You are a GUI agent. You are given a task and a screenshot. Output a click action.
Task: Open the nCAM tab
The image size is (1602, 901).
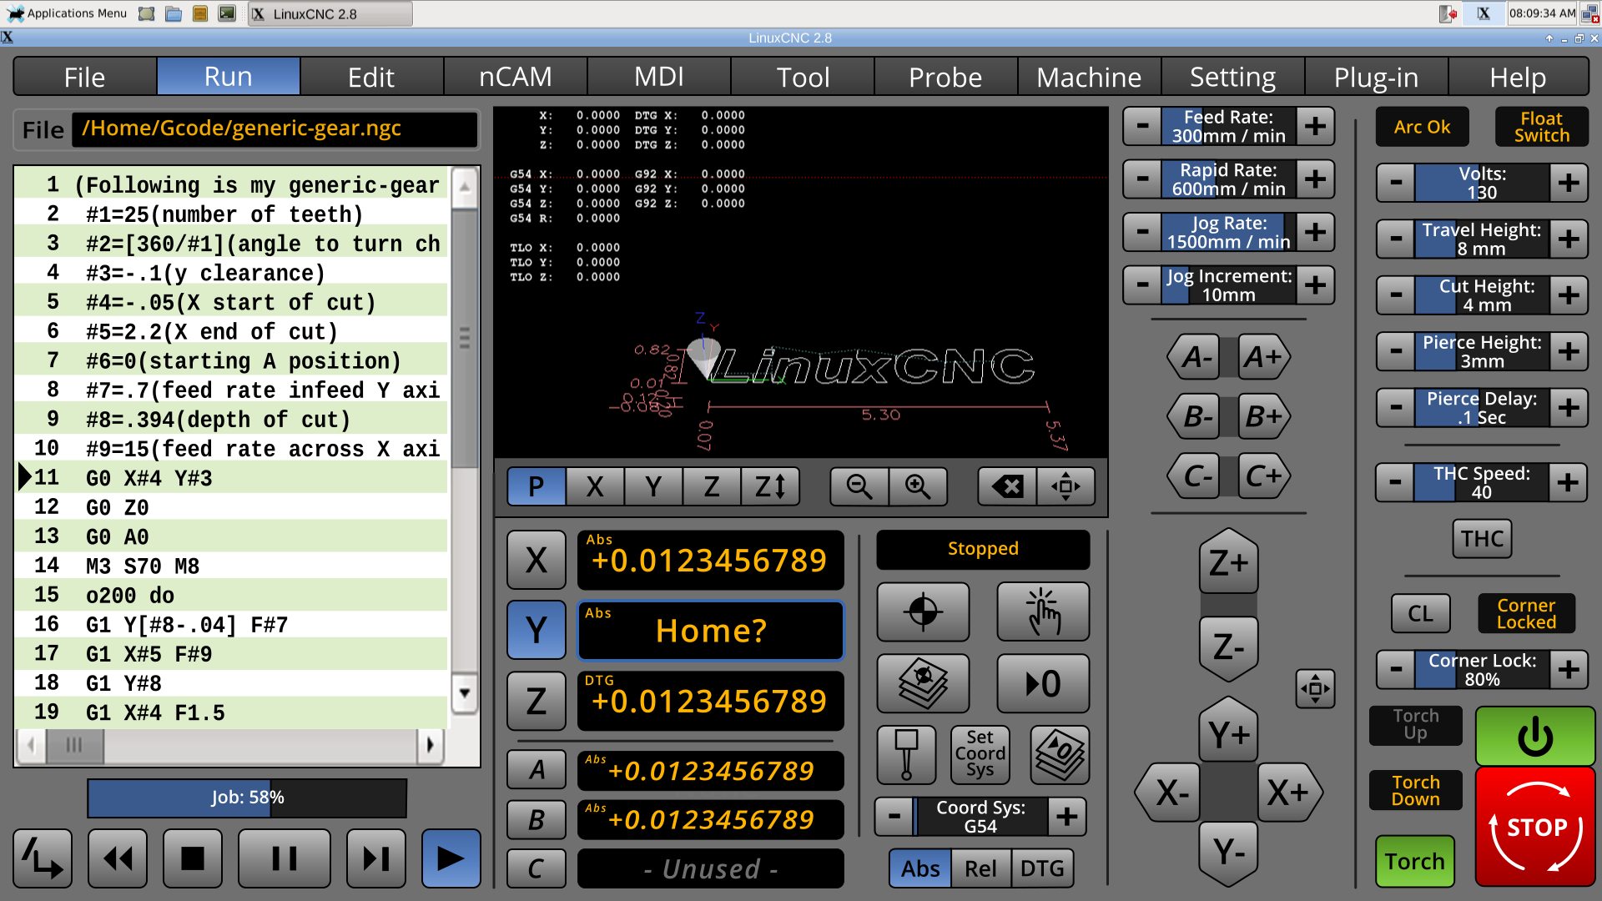(x=516, y=77)
